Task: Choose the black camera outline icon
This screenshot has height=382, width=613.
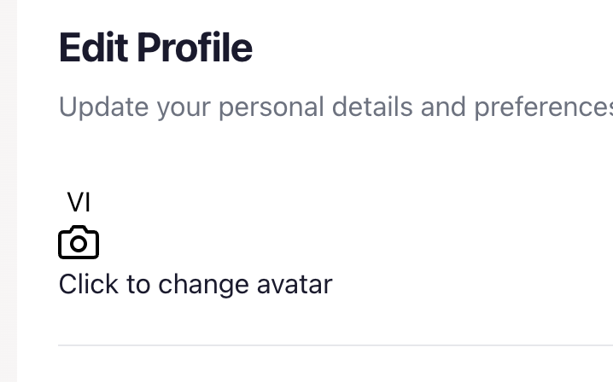Action: (x=79, y=243)
